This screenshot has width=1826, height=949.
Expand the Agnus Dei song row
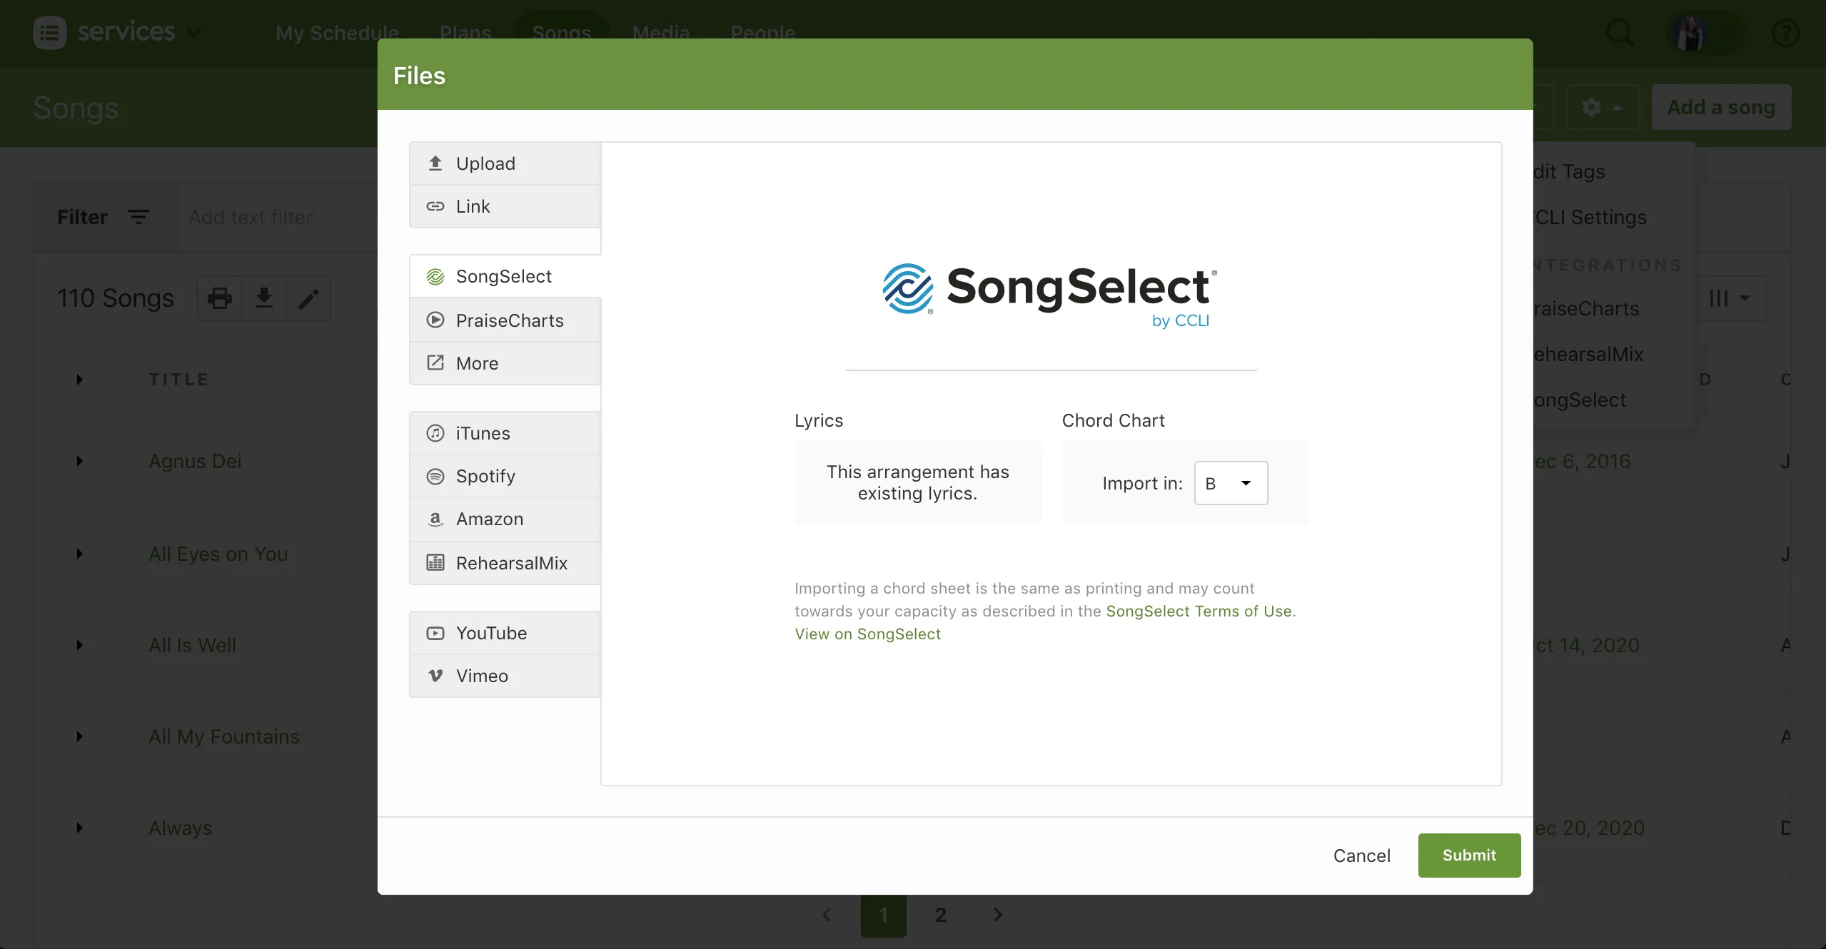coord(79,461)
